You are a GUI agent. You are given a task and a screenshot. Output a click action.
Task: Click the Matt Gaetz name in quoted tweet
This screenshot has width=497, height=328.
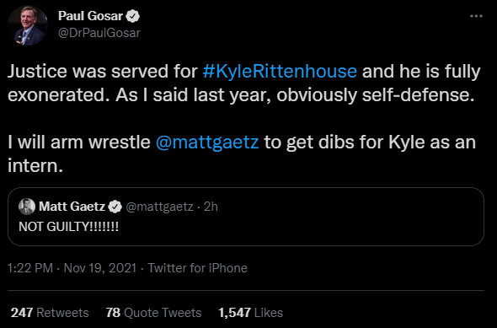click(72, 207)
